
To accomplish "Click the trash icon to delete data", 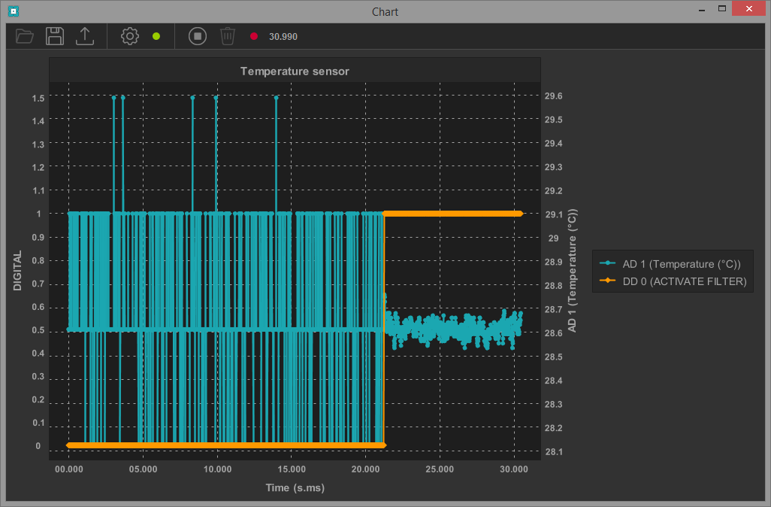I will (228, 36).
